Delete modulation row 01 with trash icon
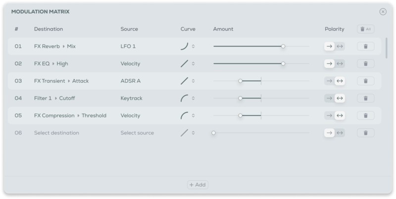Viewport: 396px width, 199px height. coord(365,47)
